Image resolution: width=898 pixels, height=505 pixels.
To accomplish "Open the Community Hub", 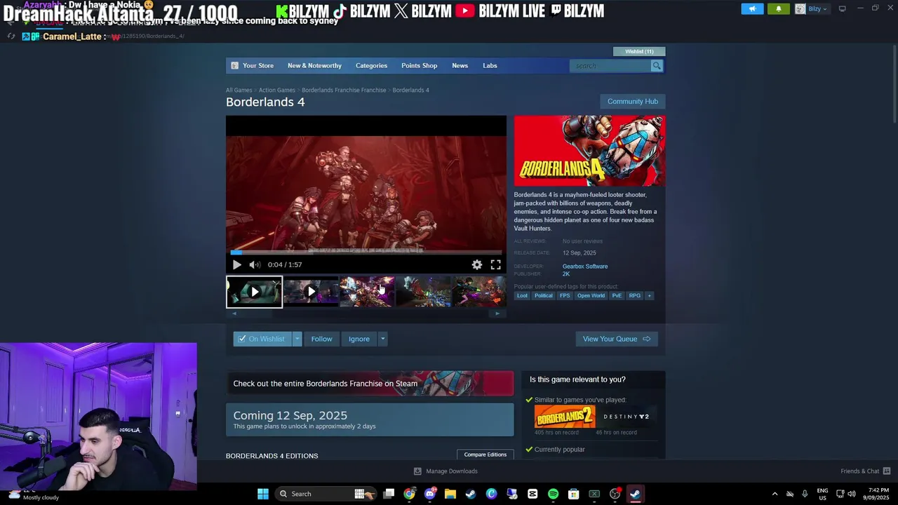I will (633, 102).
